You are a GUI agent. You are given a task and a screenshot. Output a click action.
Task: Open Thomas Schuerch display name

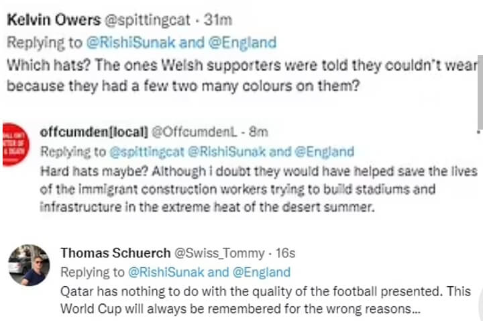point(115,253)
